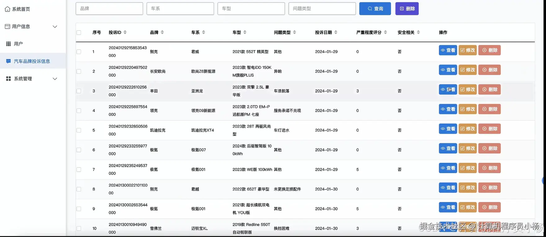546x237 pixels.
Task: Check the checkbox for row 6 极氪007
Action: coord(79,150)
